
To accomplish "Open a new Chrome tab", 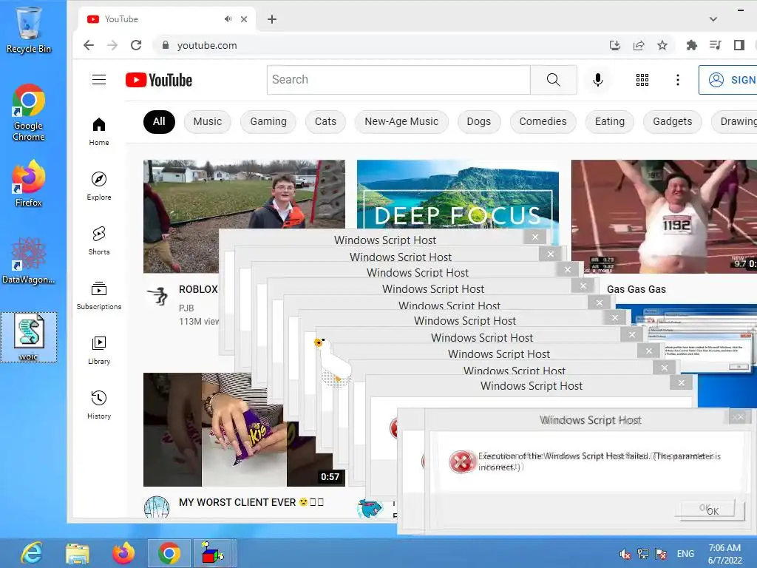I will pos(272,19).
